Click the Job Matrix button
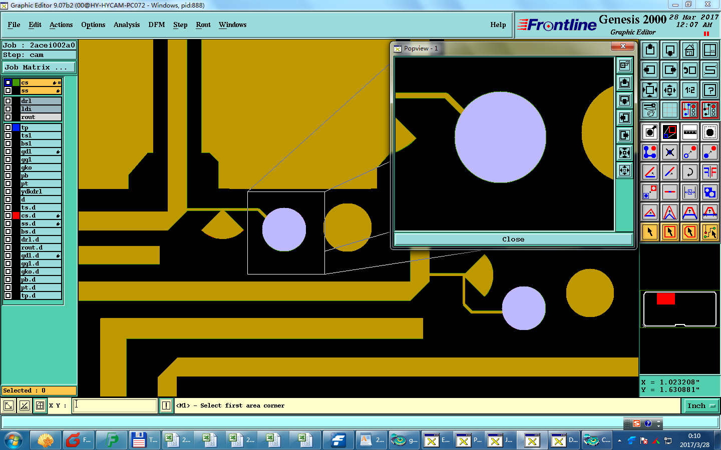The image size is (721, 450). click(39, 67)
